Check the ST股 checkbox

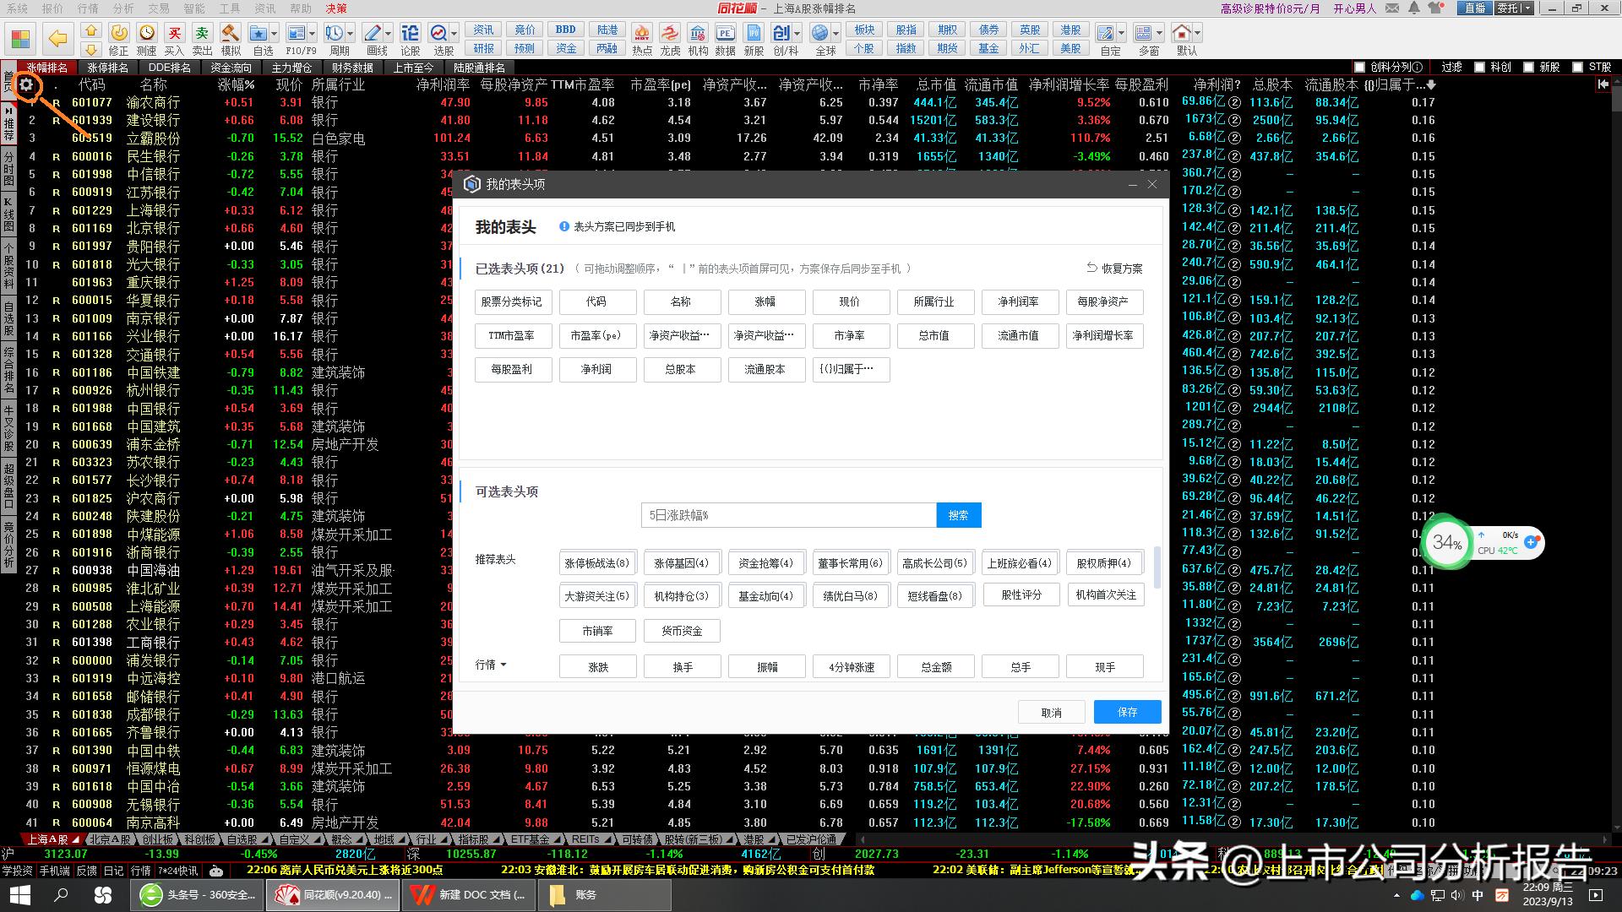point(1578,67)
